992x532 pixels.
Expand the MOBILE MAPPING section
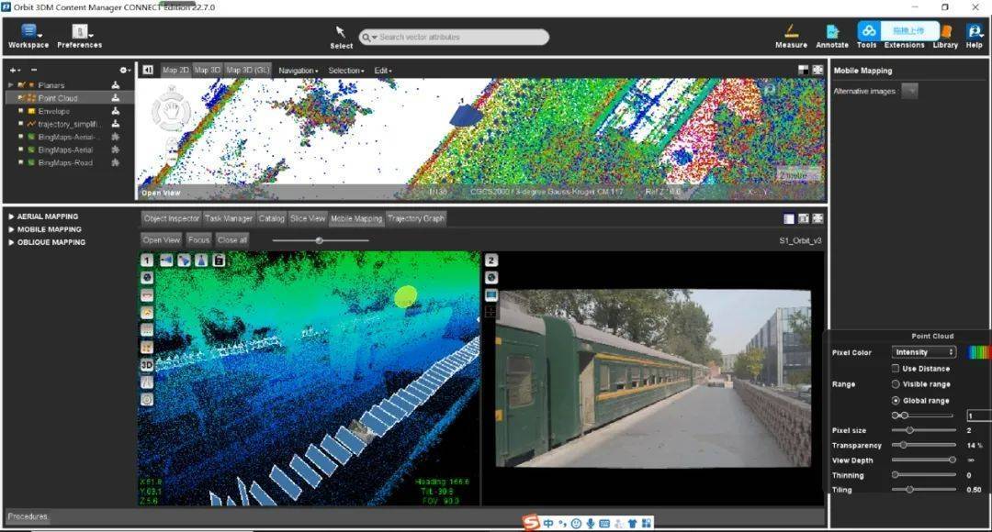pyautogui.click(x=11, y=229)
